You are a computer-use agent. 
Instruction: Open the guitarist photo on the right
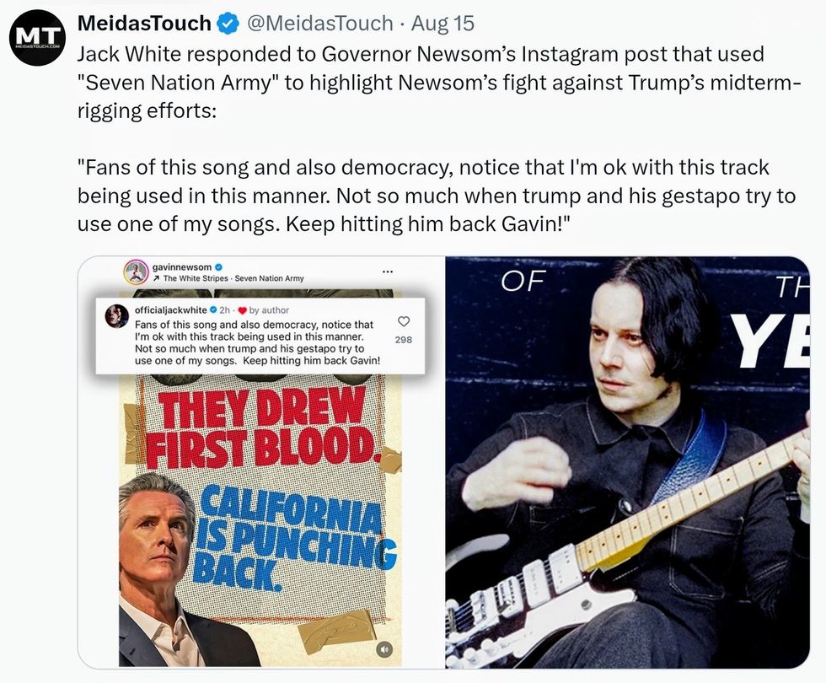click(x=627, y=462)
